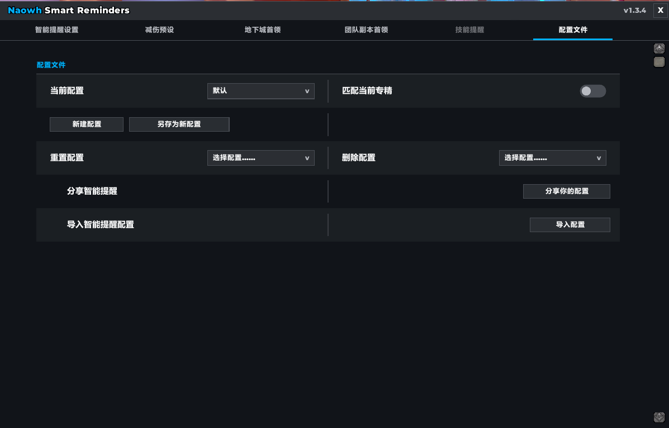Expand the 删除配置 selection dropdown
The height and width of the screenshot is (428, 669).
point(553,157)
